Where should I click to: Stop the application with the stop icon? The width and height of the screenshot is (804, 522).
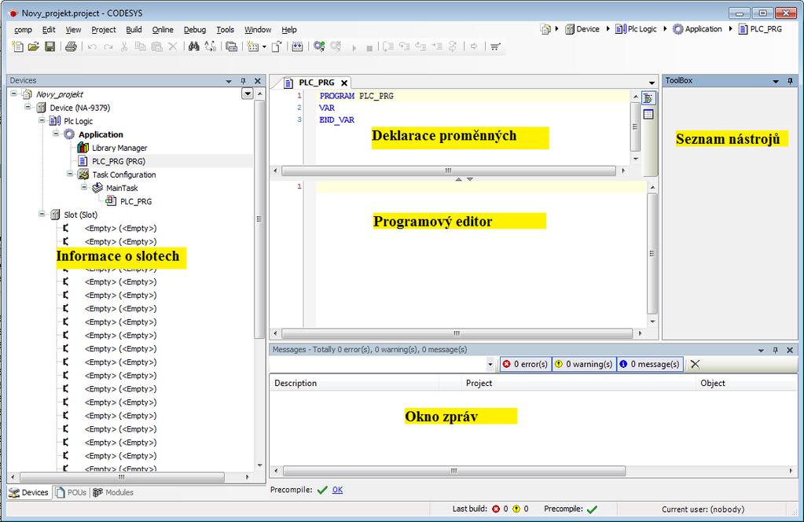click(369, 48)
